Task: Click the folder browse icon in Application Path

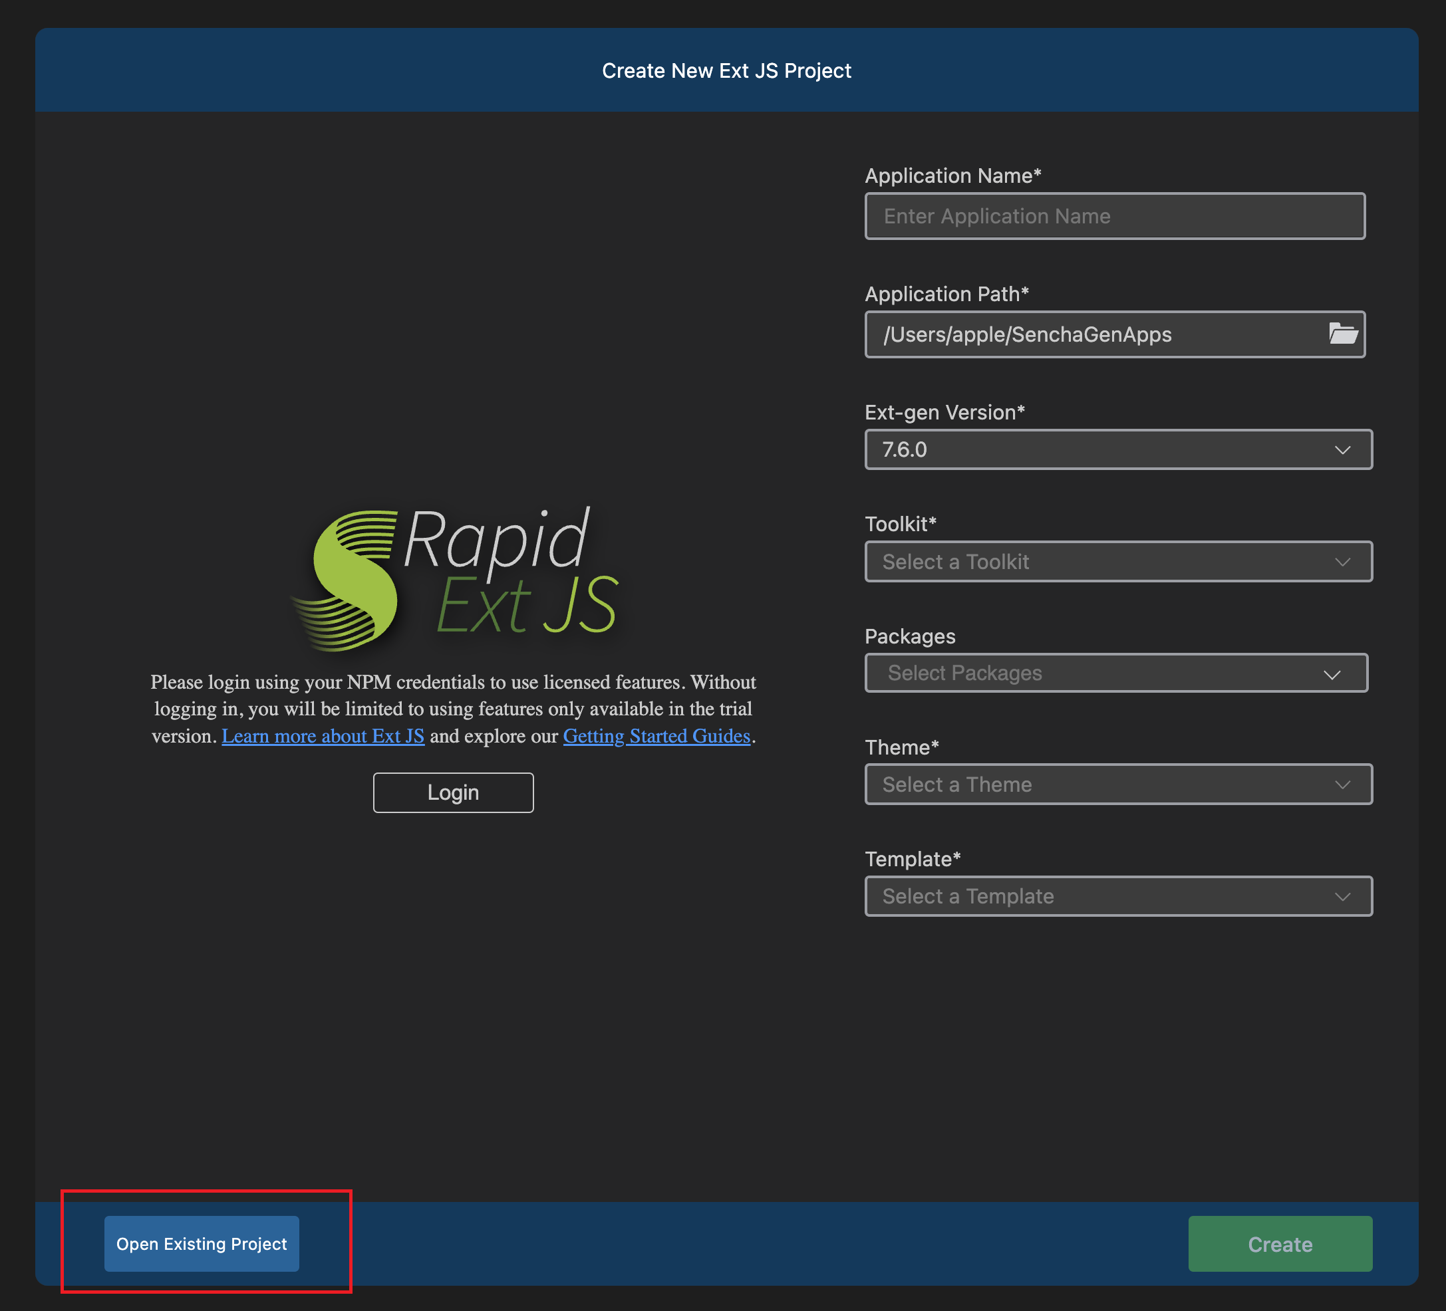Action: tap(1342, 334)
